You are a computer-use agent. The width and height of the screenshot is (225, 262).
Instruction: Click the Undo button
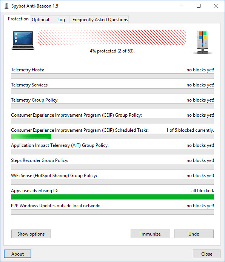(194, 234)
